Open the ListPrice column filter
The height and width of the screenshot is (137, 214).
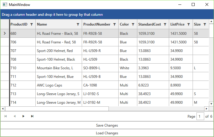click(189, 24)
